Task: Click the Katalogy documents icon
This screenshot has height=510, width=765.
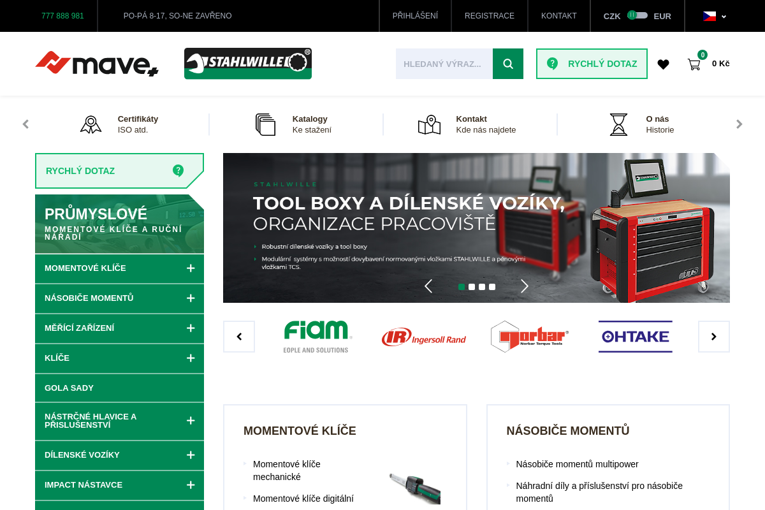Action: [x=265, y=124]
